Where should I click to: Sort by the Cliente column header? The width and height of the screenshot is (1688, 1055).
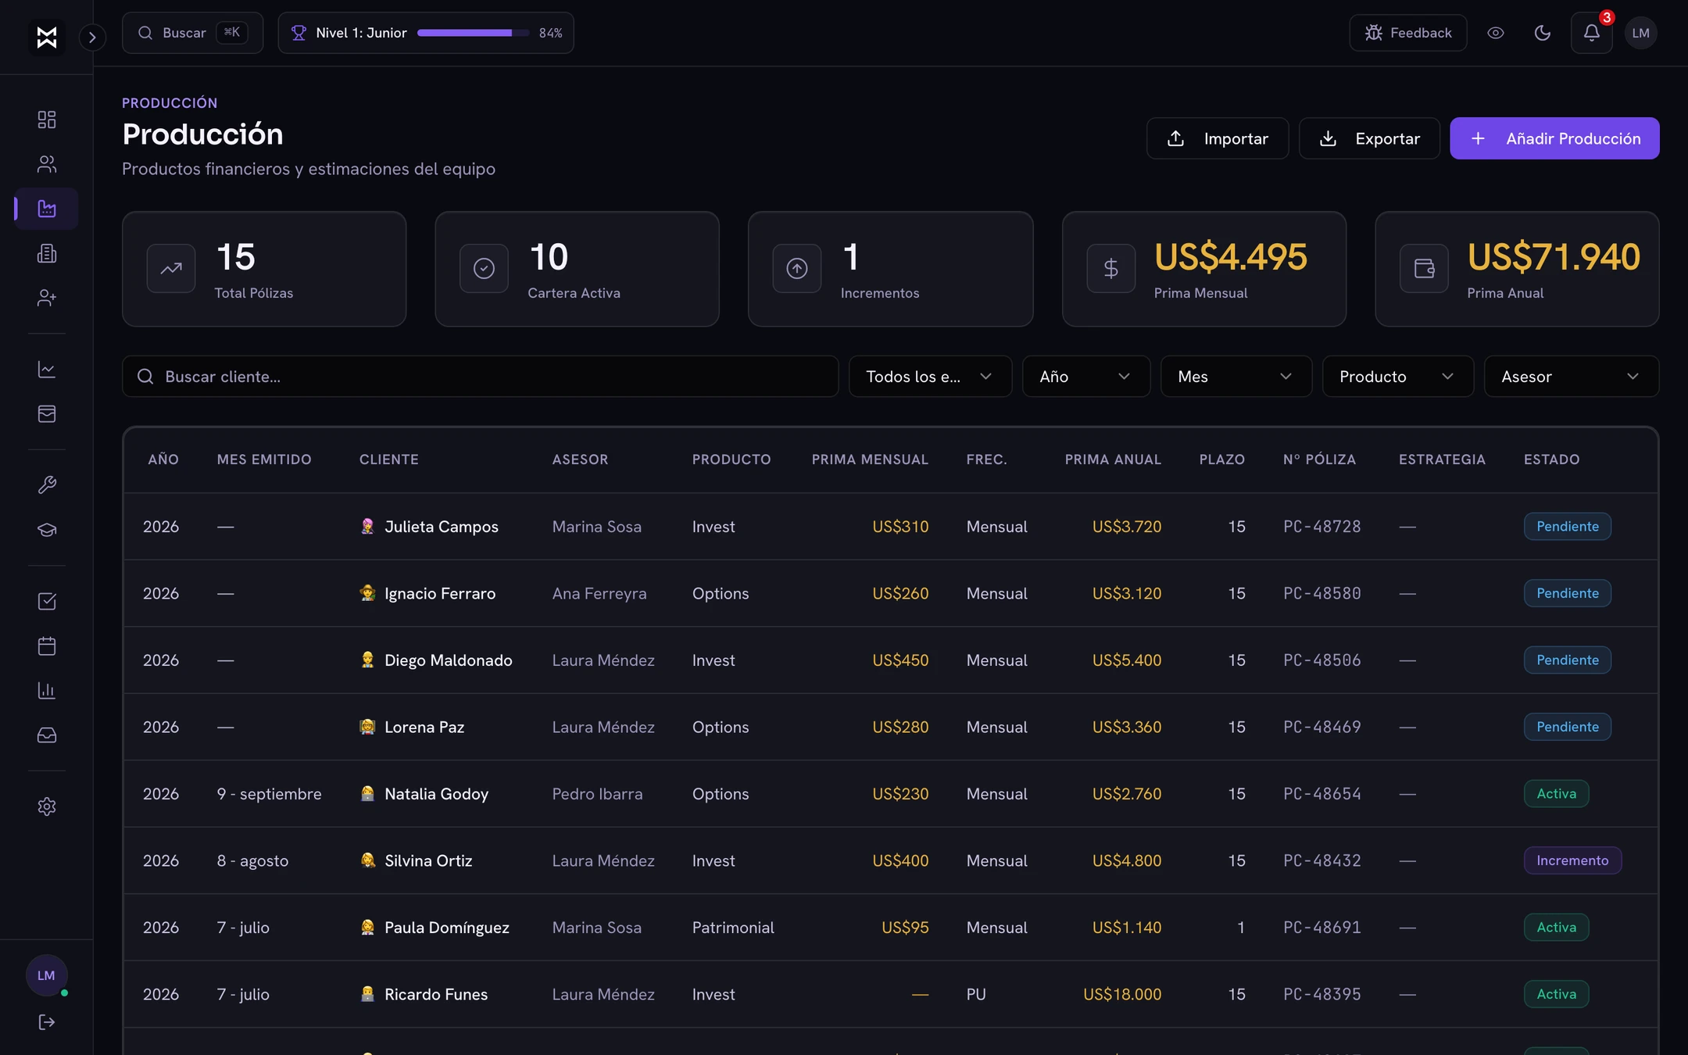click(388, 460)
